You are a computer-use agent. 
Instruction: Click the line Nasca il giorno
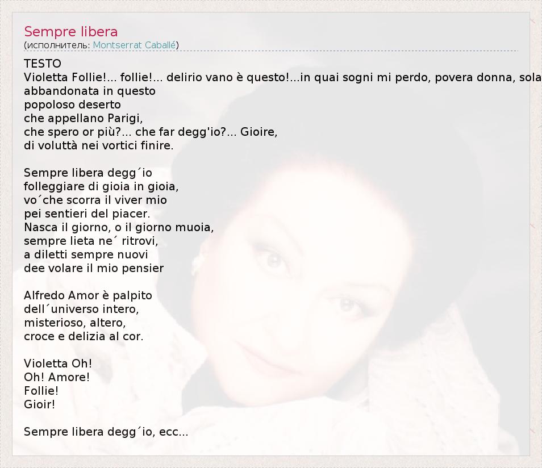coord(119,227)
